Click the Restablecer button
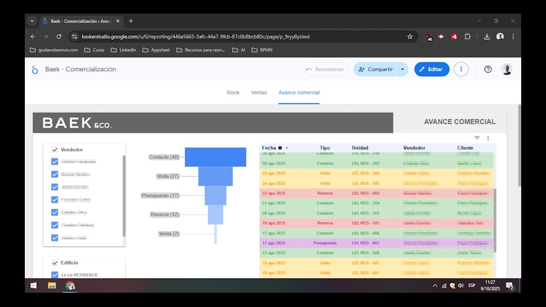Screen dimensions: 546x307 [326, 69]
